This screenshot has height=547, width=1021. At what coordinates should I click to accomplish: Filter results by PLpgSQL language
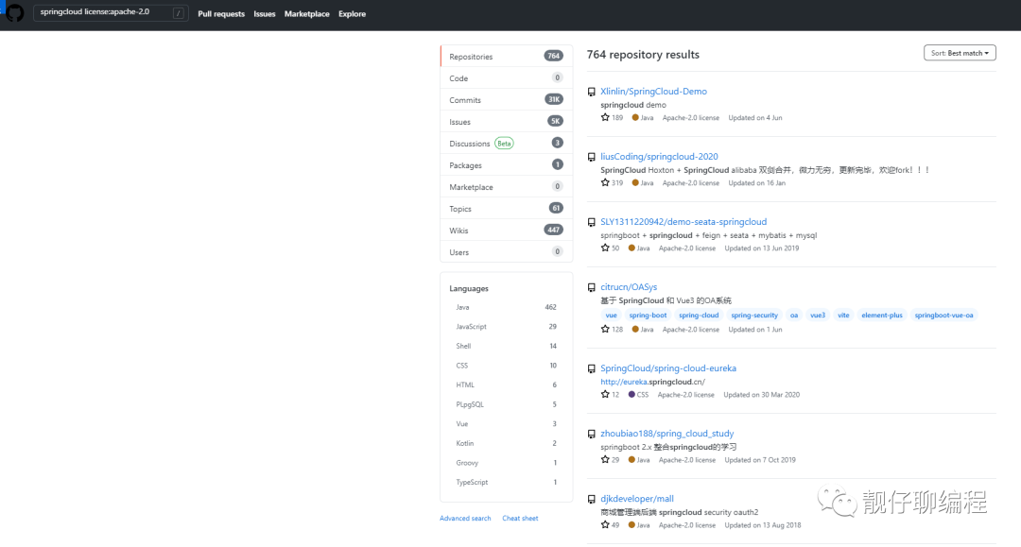[506, 404]
